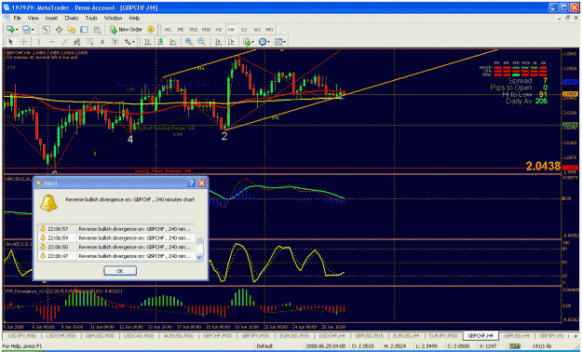Toggle chart auto scroll
This screenshot has width=582, height=352.
pos(218,42)
